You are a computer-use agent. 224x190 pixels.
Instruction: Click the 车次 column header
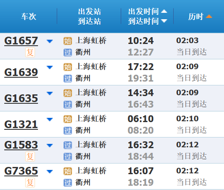(29, 17)
